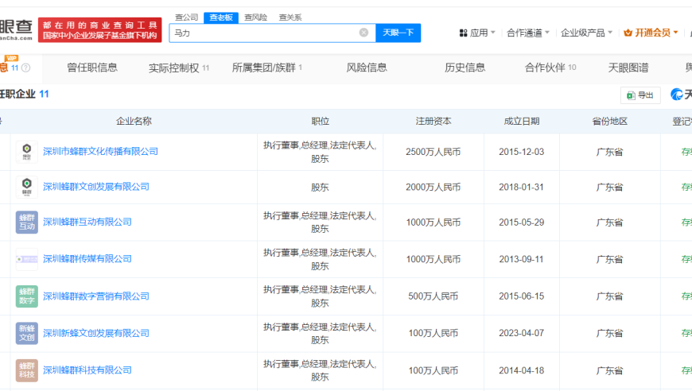Open 深圳蜂群科技有限公司 link
Screen dimensions: 692x391
[87, 370]
